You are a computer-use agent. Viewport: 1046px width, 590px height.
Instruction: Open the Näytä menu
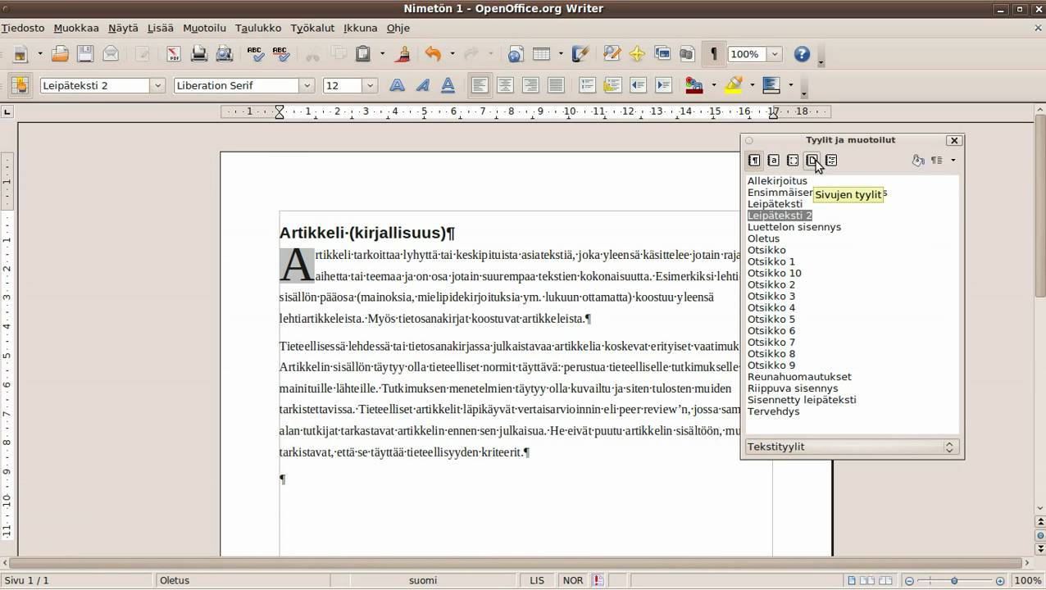(x=123, y=28)
